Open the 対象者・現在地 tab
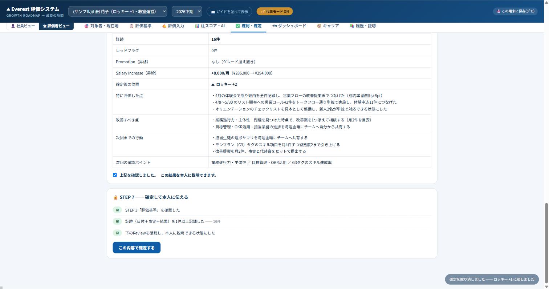The width and height of the screenshot is (549, 289). click(x=101, y=26)
